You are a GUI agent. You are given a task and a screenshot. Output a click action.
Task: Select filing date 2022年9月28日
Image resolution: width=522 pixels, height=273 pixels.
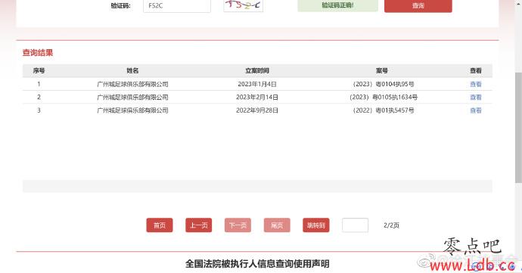(257, 110)
